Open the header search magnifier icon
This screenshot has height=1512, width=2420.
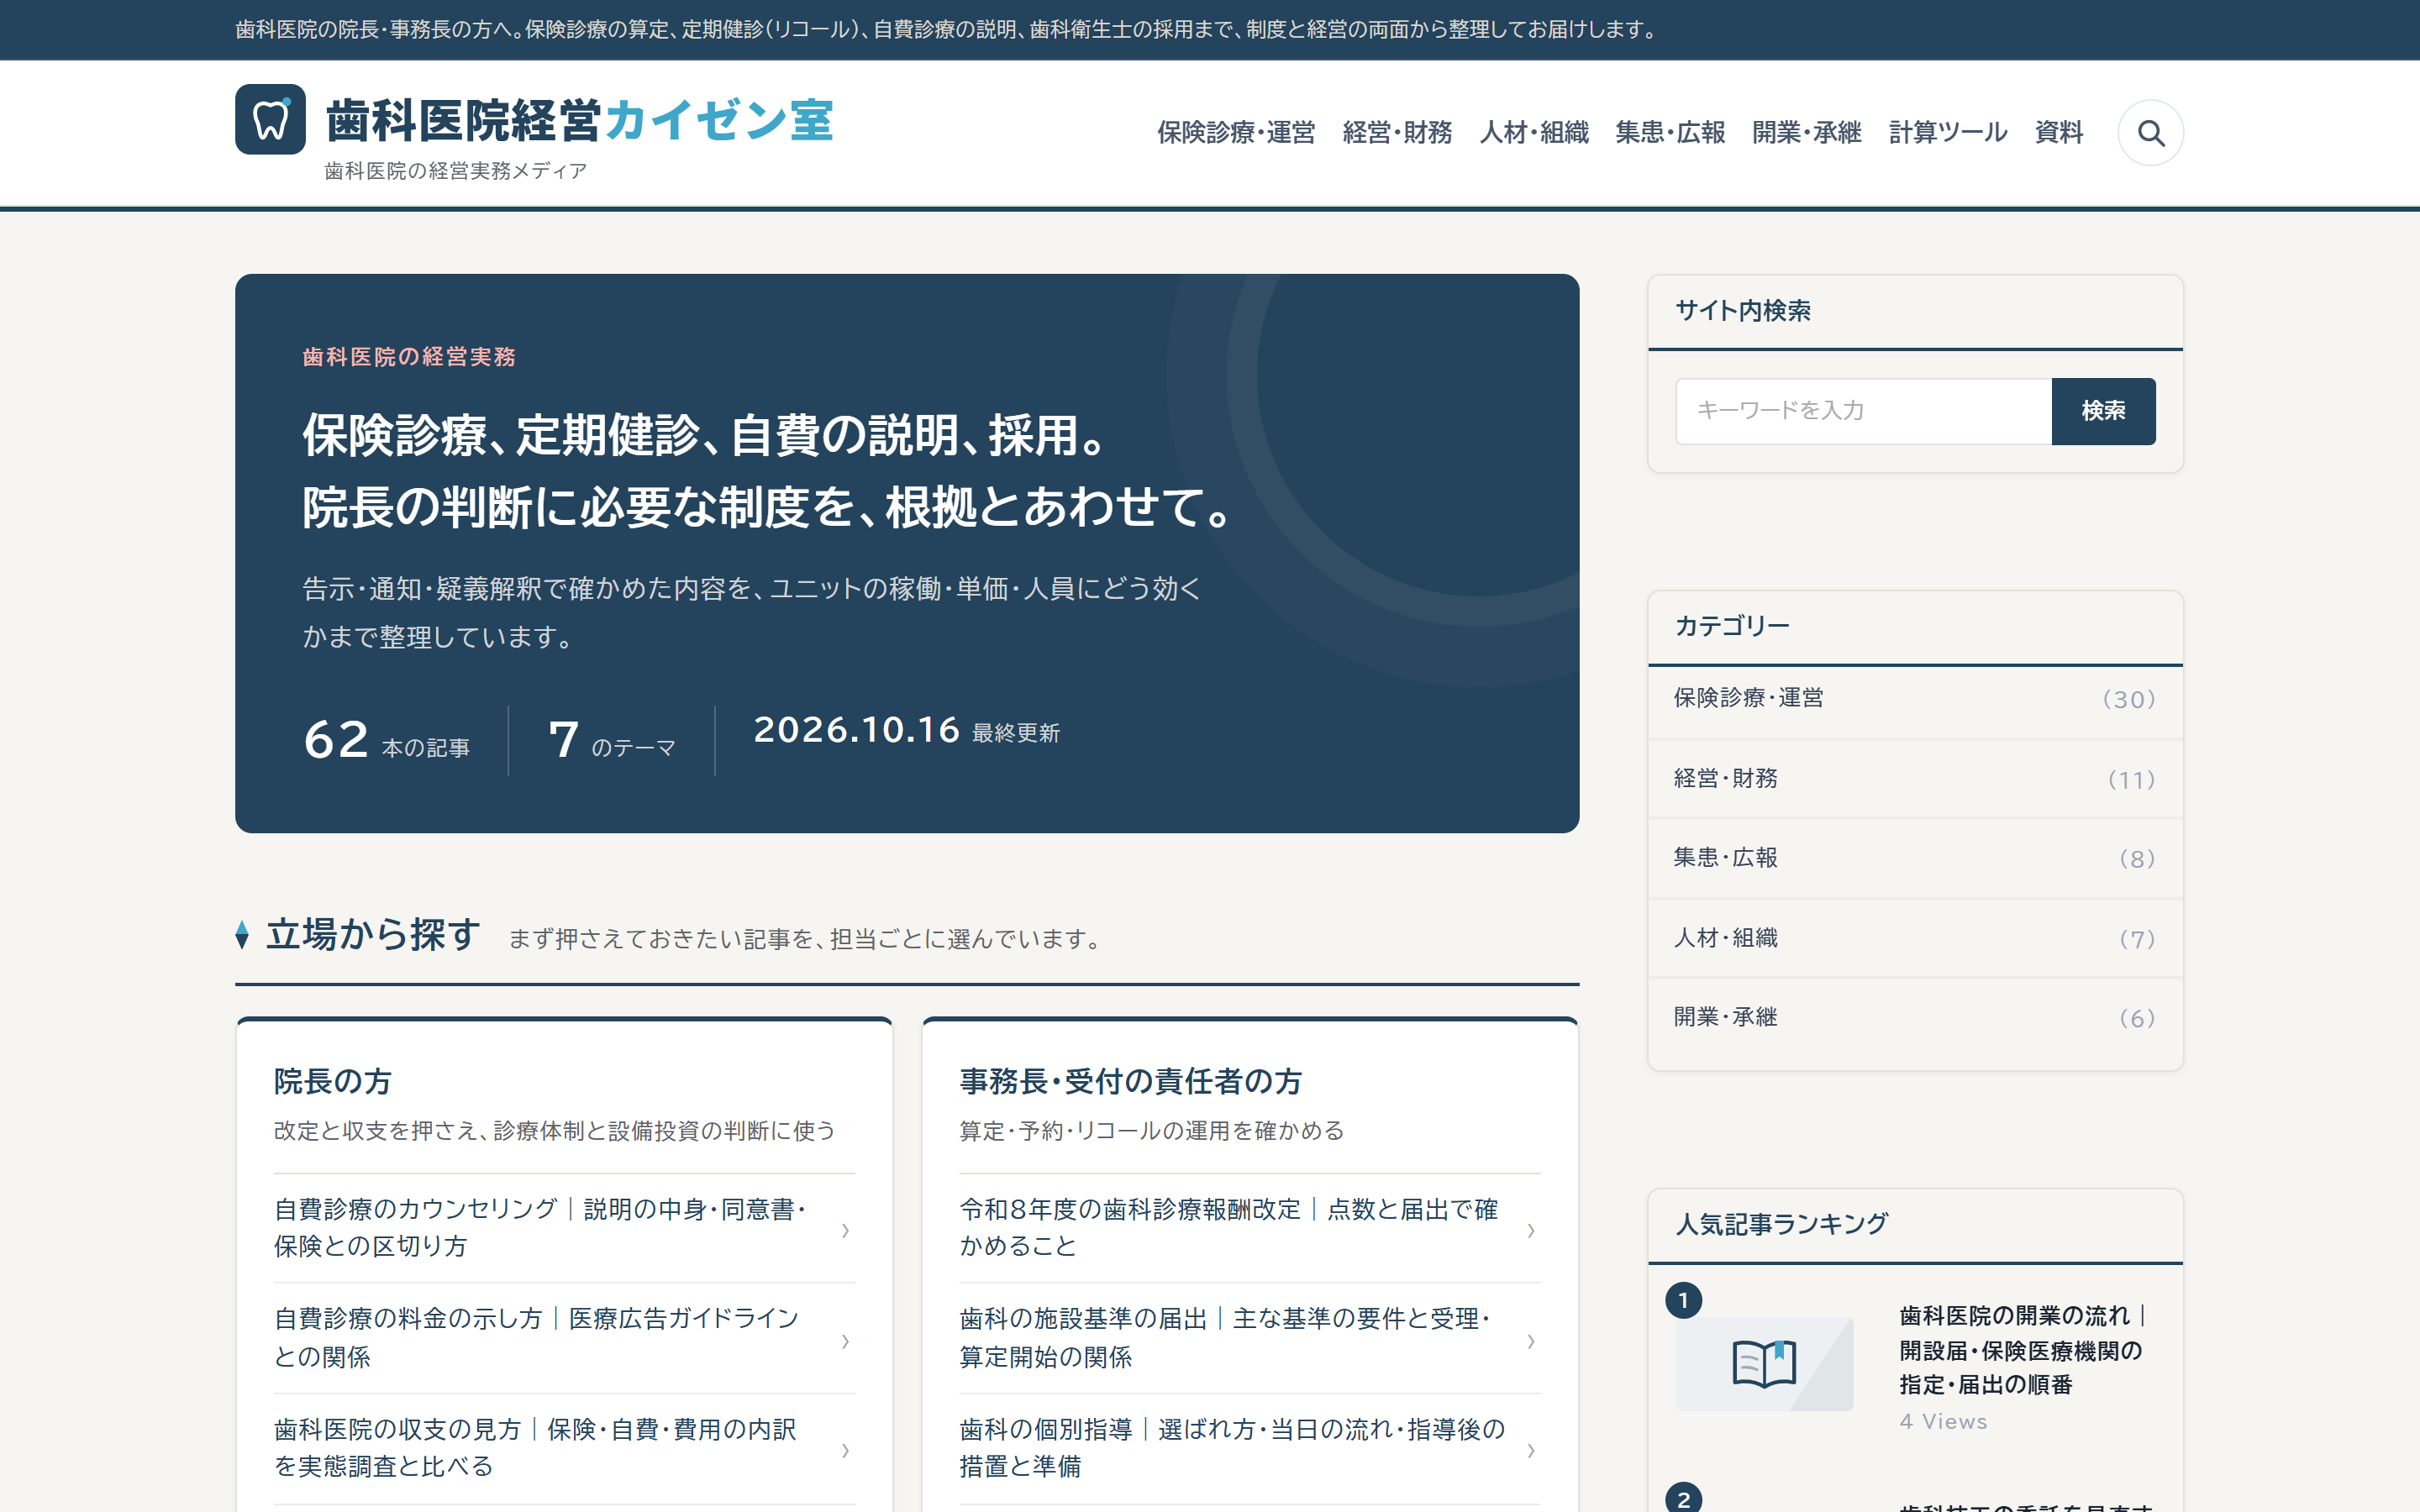coord(2150,133)
